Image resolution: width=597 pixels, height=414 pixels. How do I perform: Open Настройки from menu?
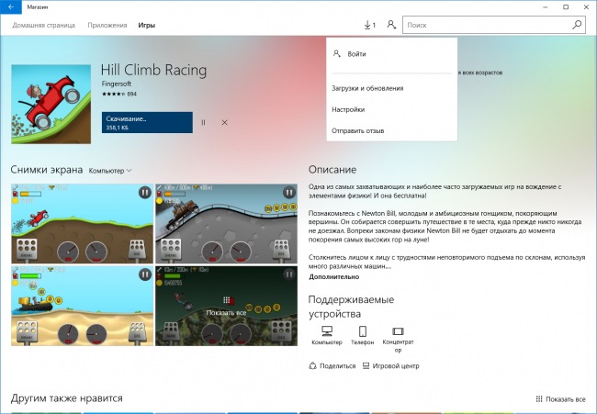pyautogui.click(x=392, y=109)
